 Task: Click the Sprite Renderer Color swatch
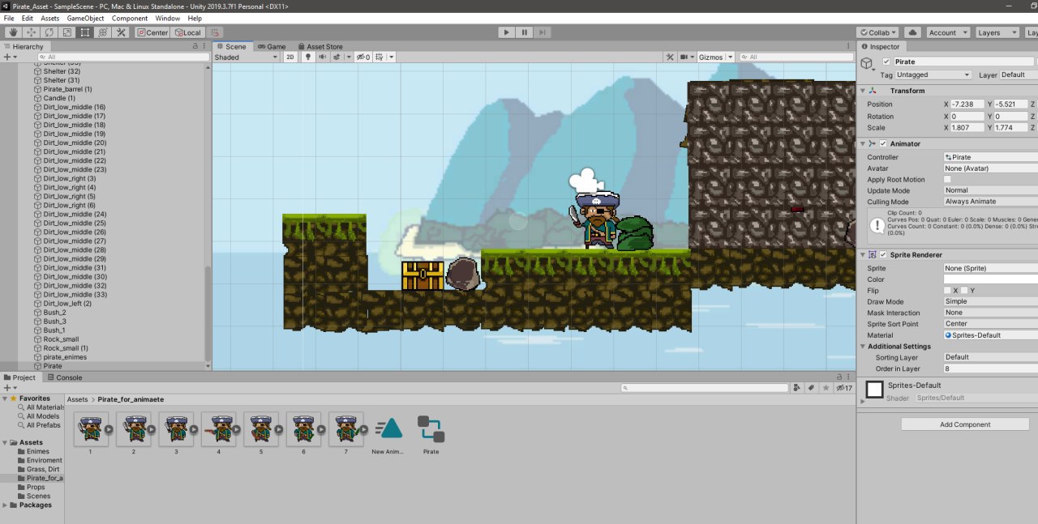point(990,279)
